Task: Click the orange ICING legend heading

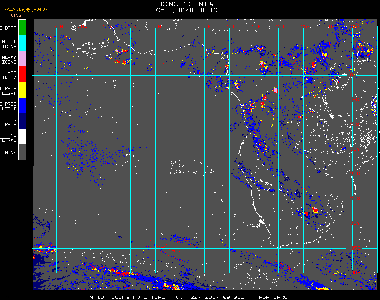Action: (x=16, y=15)
